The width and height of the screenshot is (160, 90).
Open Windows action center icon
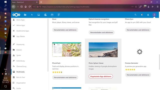click(x=5, y=86)
